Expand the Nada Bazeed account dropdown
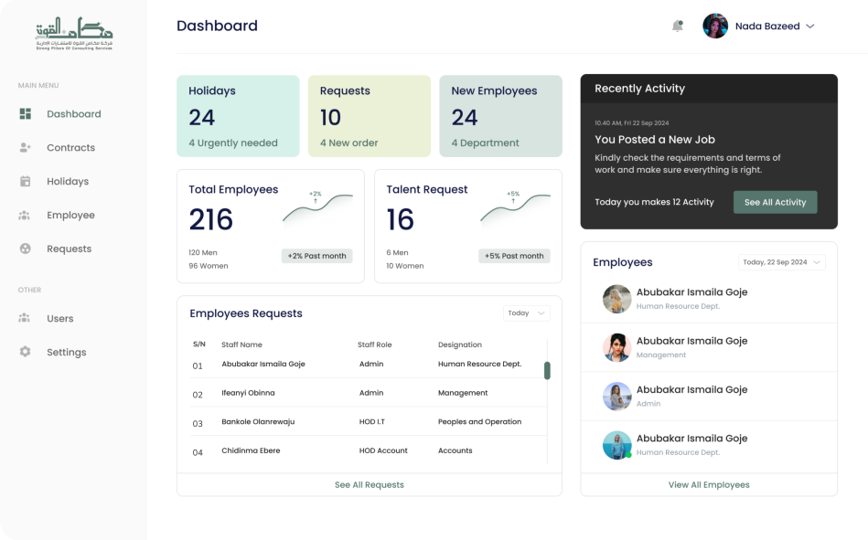 pos(809,26)
